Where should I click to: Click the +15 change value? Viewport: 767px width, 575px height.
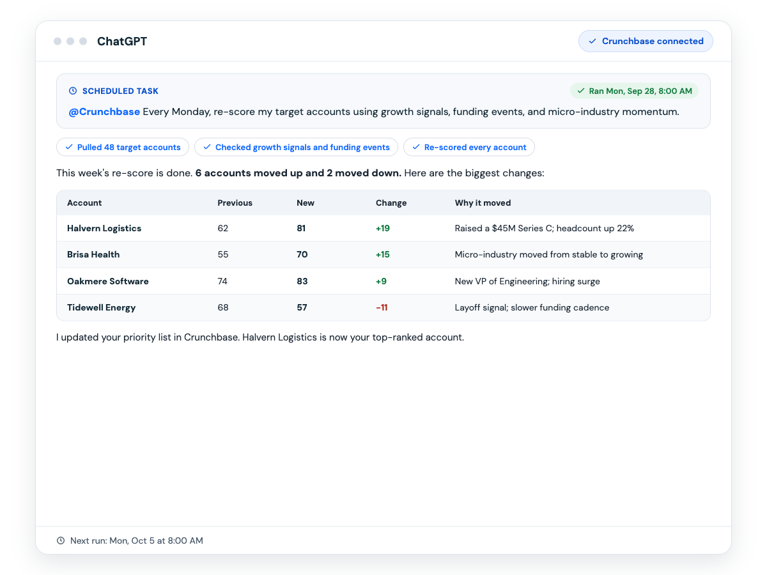[383, 254]
